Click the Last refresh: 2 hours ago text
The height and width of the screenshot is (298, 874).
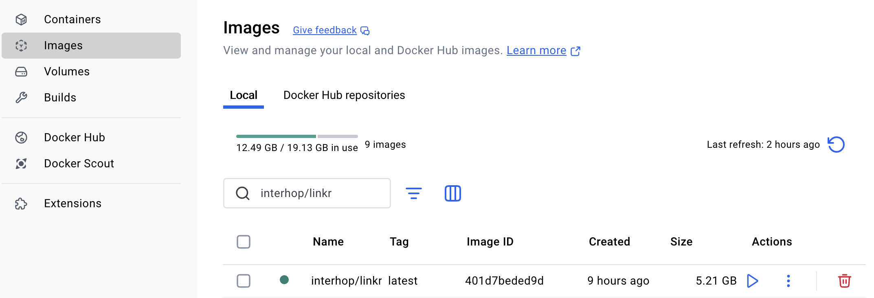[763, 145]
